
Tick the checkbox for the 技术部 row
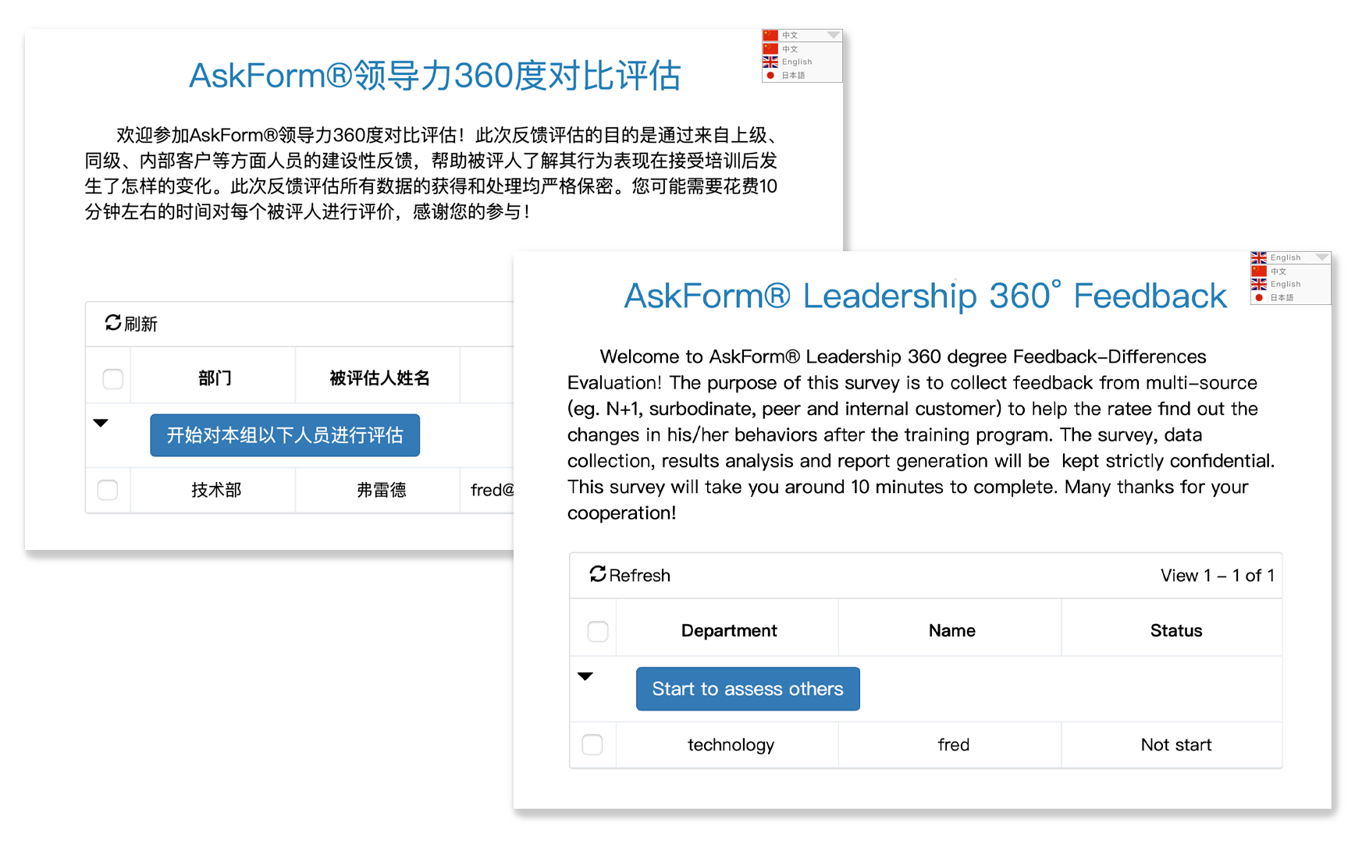pos(108,490)
